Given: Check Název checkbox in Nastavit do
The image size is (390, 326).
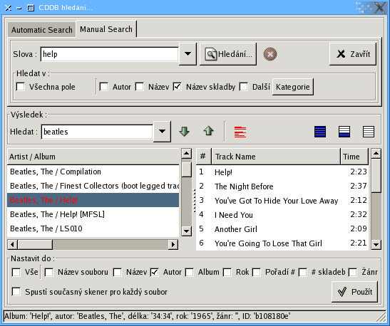Looking at the screenshot, I should pyautogui.click(x=118, y=272).
